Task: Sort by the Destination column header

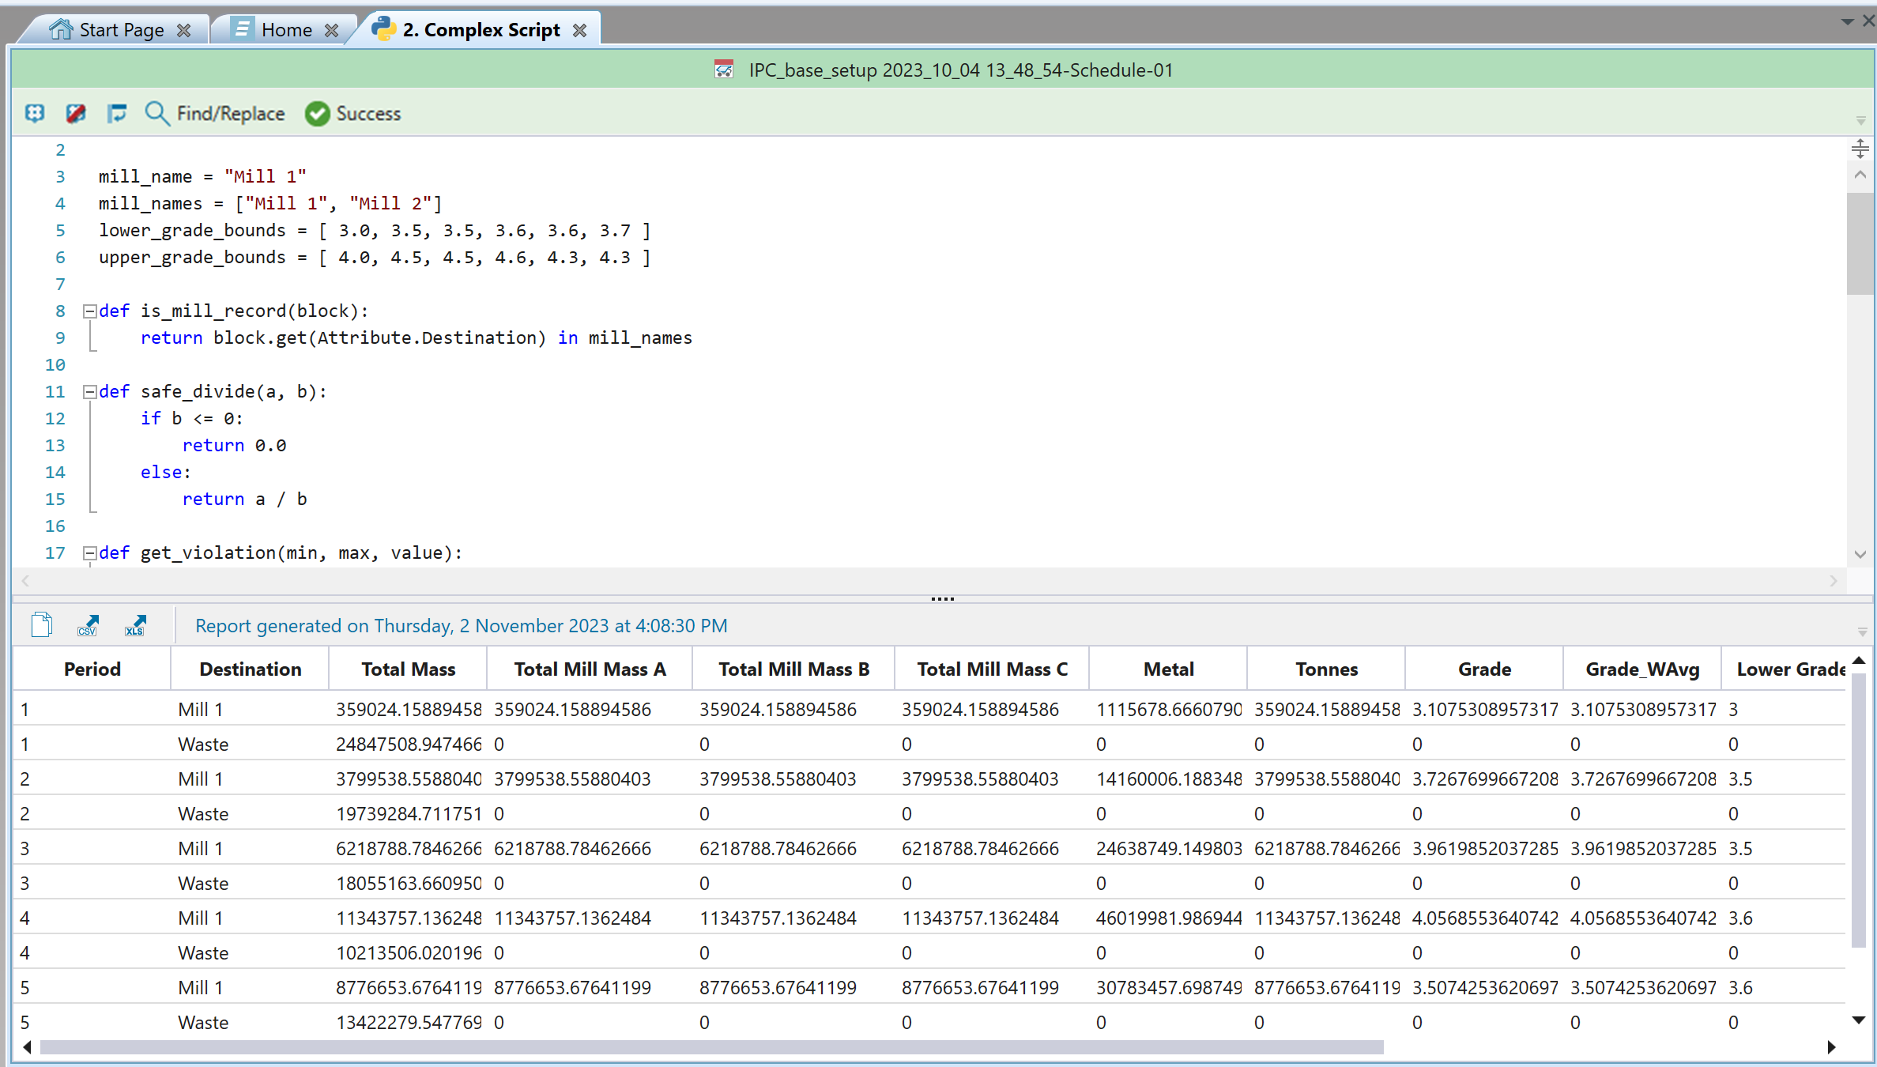Action: pyautogui.click(x=250, y=669)
